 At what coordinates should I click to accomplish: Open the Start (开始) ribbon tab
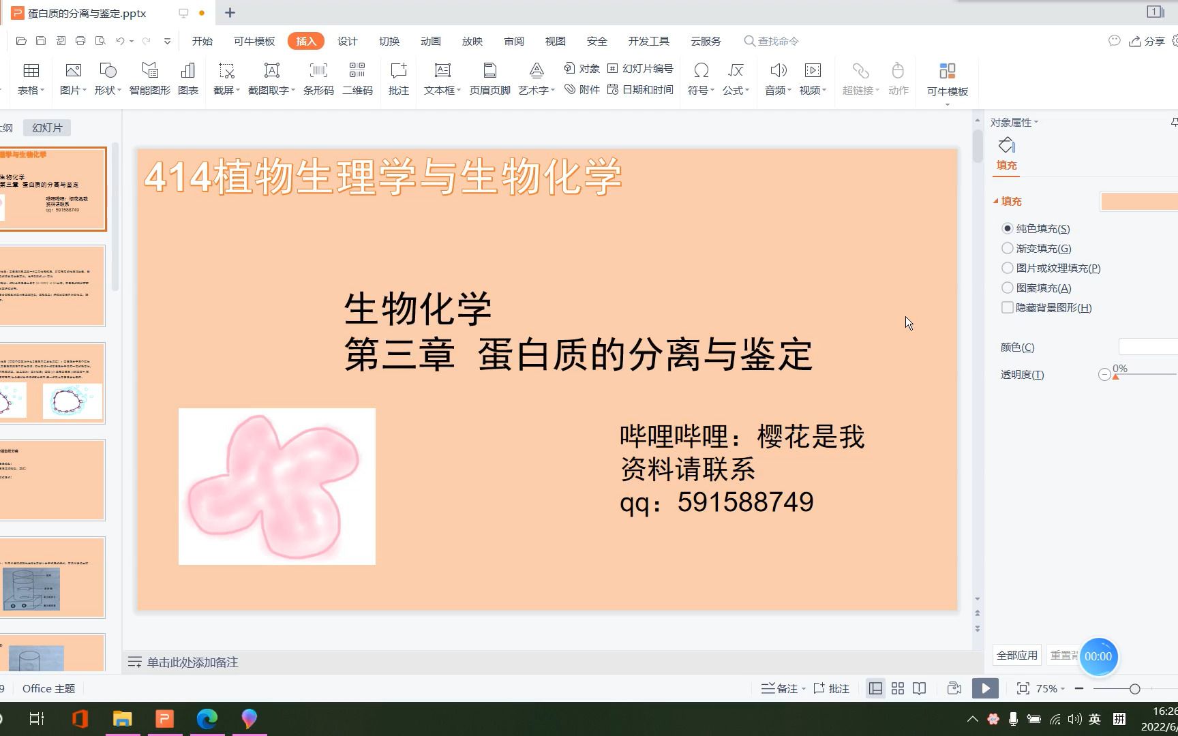pos(202,41)
